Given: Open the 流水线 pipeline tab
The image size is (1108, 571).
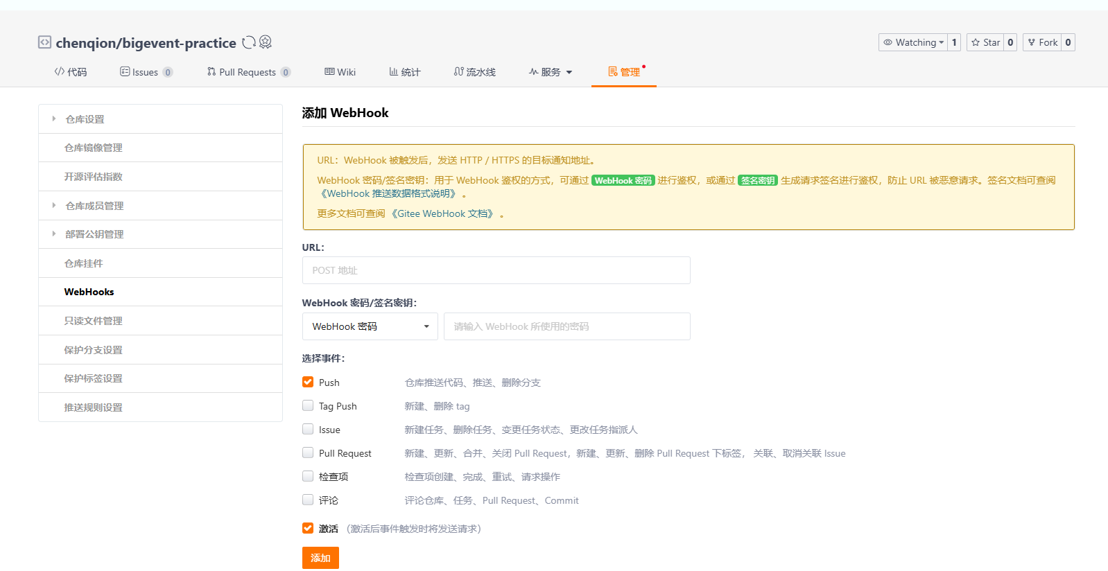Looking at the screenshot, I should 475,72.
